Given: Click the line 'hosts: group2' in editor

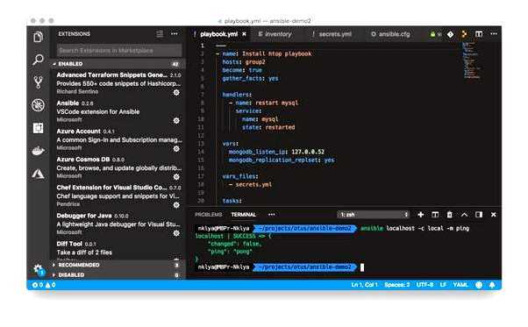Looking at the screenshot, I should pos(244,62).
